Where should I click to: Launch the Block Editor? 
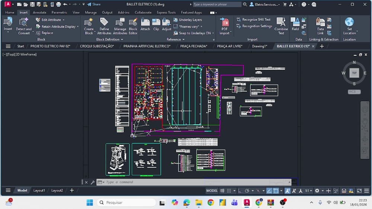(x=133, y=26)
